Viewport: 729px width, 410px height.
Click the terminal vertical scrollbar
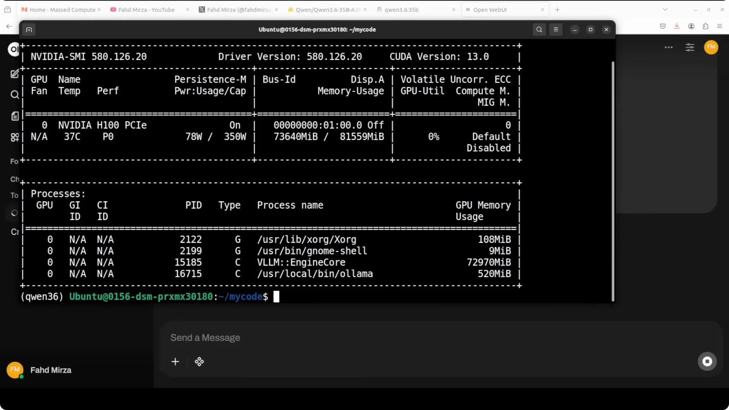click(613, 181)
